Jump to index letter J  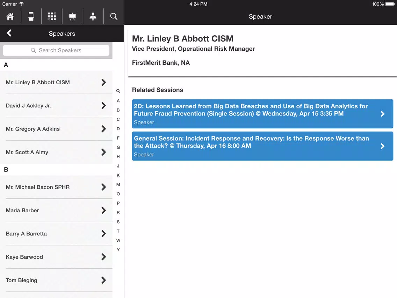click(118, 166)
